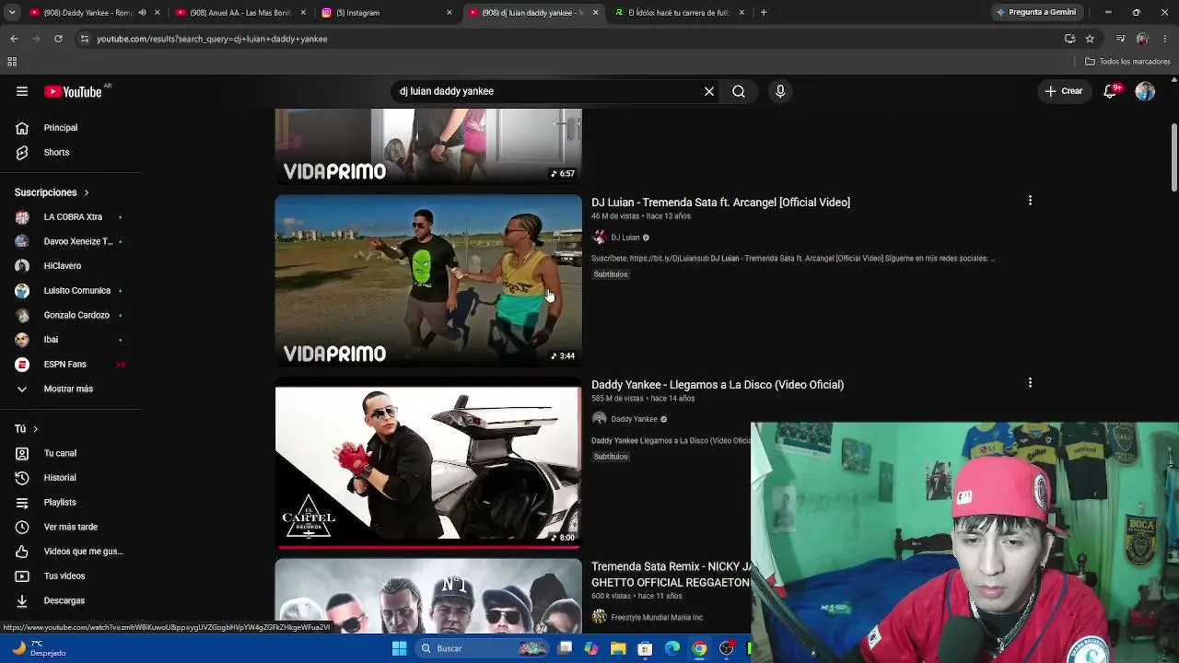Open YouTube notifications bell
The image size is (1179, 663).
(1110, 91)
